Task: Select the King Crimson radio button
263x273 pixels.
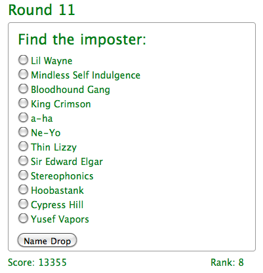Action: coord(23,103)
